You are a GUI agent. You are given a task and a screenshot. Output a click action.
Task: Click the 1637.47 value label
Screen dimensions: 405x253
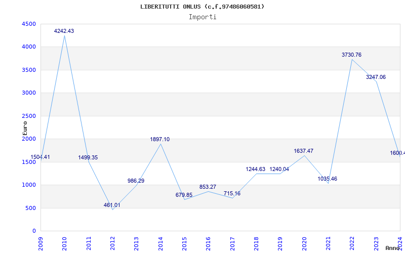(303, 151)
